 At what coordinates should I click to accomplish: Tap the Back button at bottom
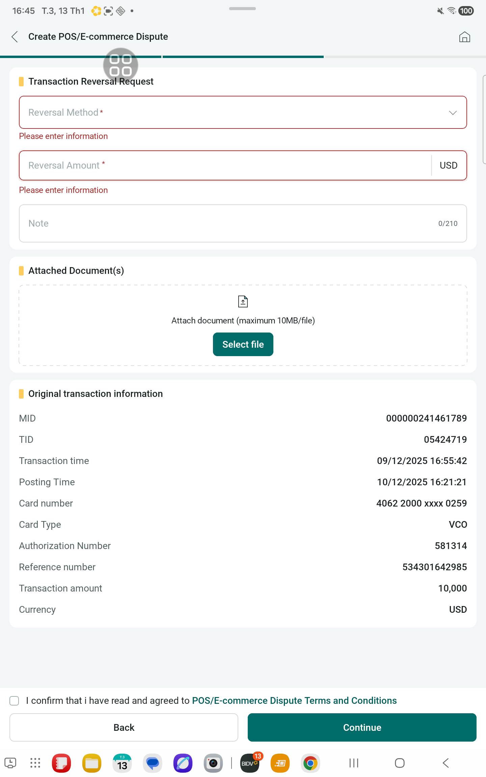click(124, 727)
